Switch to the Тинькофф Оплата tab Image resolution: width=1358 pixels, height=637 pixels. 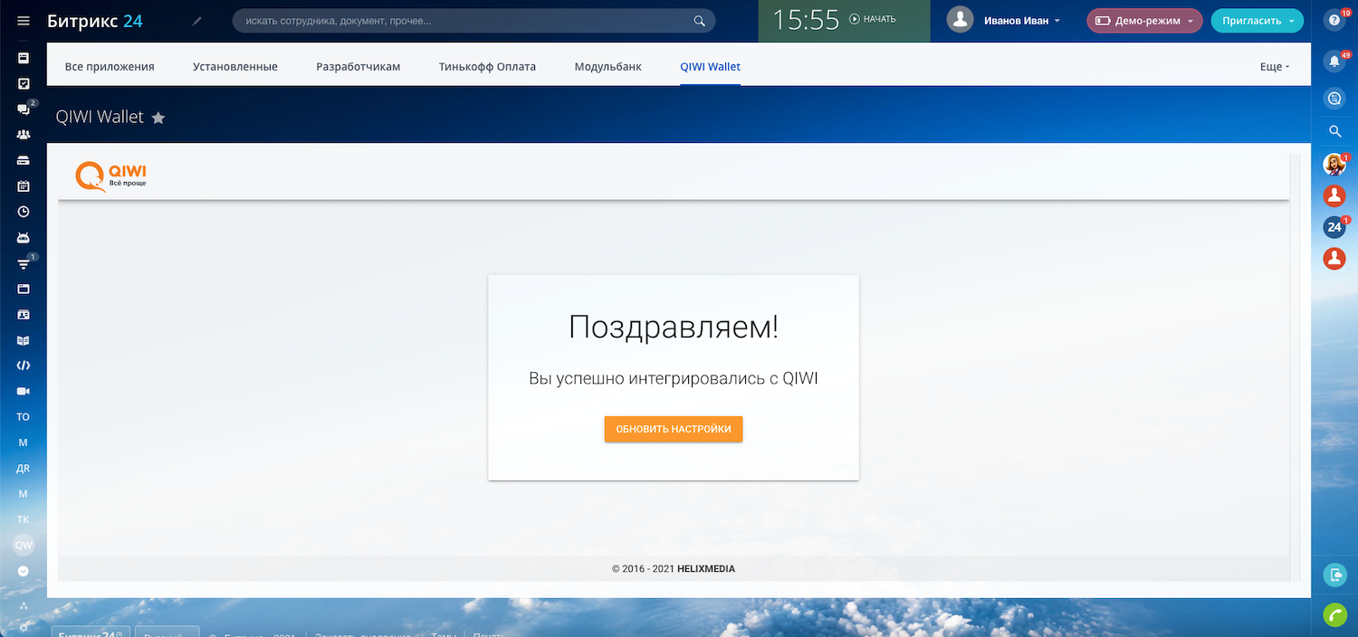[x=487, y=67]
